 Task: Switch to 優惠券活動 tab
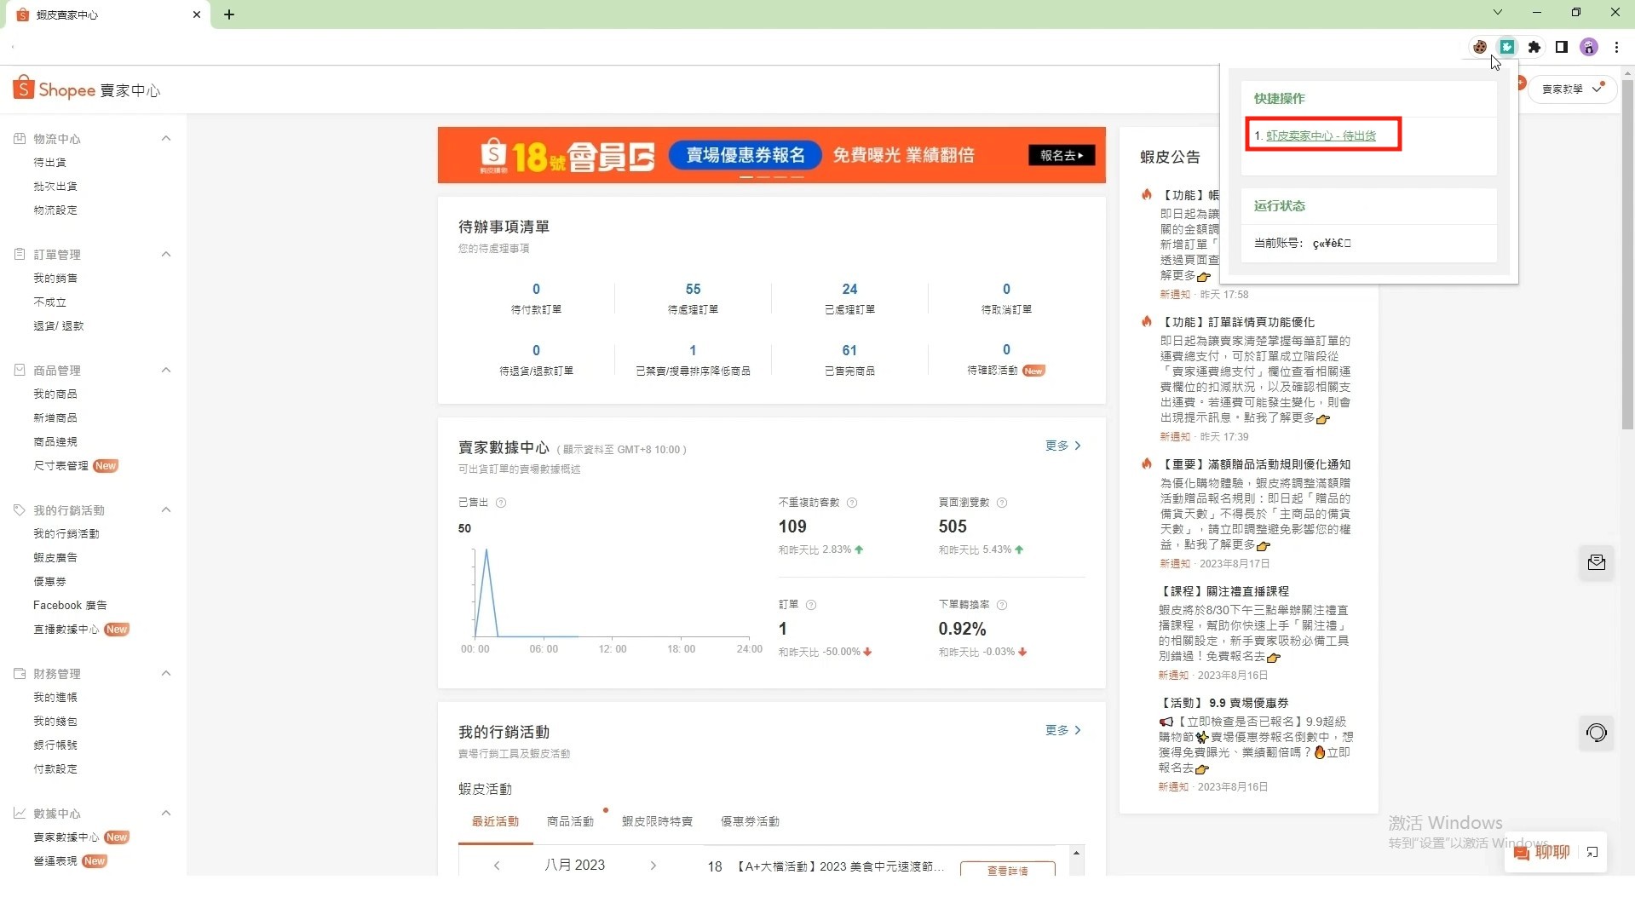[x=750, y=821]
